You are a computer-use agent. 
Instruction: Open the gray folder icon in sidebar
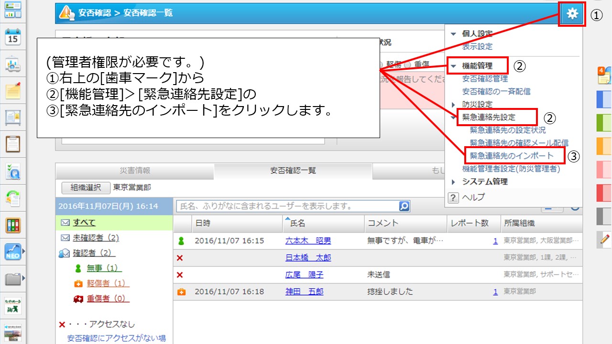point(12,279)
